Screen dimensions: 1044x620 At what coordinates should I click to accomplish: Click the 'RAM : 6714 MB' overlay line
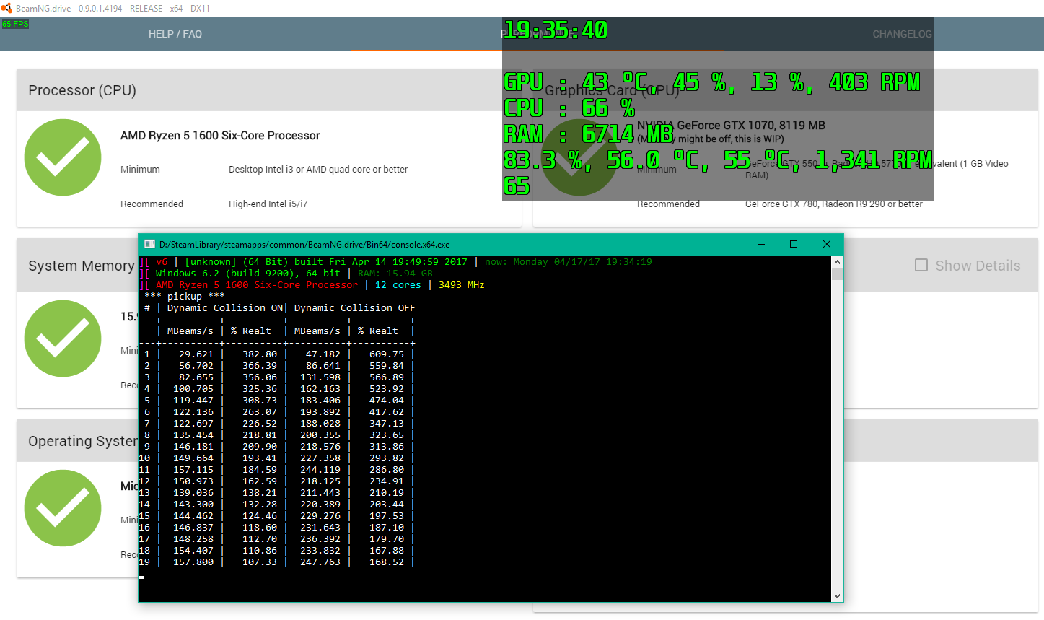tap(589, 134)
